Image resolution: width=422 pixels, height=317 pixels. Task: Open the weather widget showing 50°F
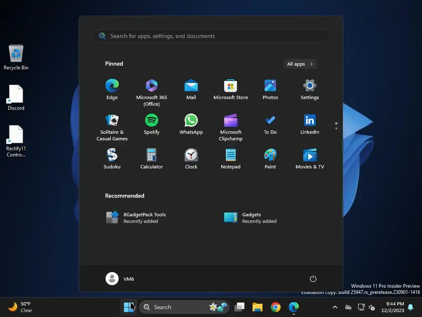click(21, 307)
